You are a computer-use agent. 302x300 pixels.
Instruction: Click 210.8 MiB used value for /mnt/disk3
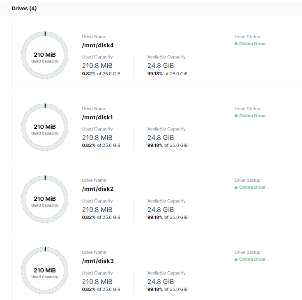pyautogui.click(x=97, y=281)
